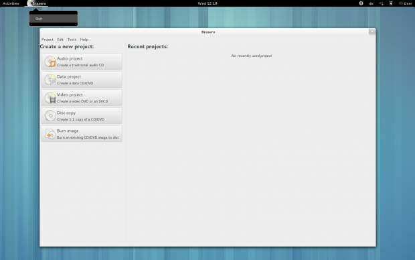Click the Brasero application menu in top bar
The image size is (415, 260).
click(37, 3)
